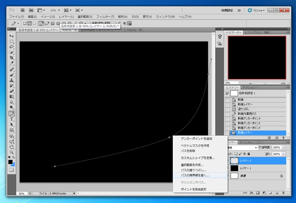296x203 pixels.
Task: Select the Path Selection tool
Action: (11, 125)
